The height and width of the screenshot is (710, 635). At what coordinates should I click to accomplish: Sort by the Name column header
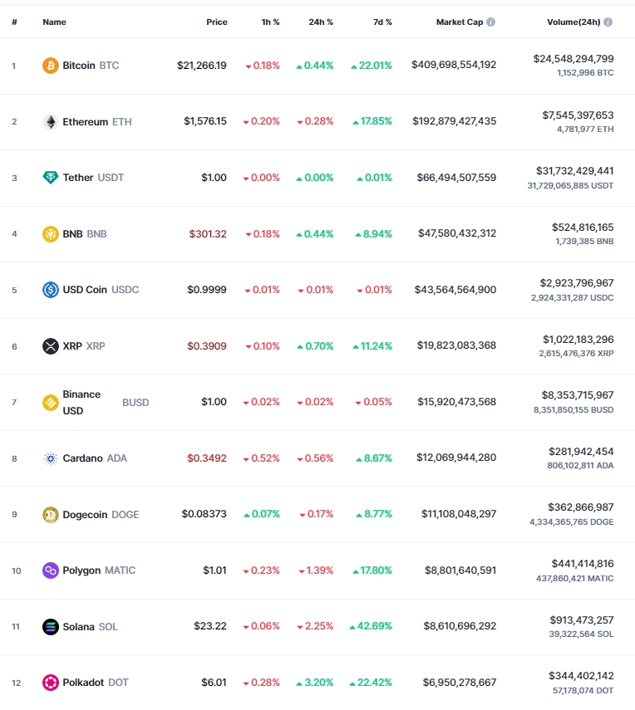click(x=54, y=22)
